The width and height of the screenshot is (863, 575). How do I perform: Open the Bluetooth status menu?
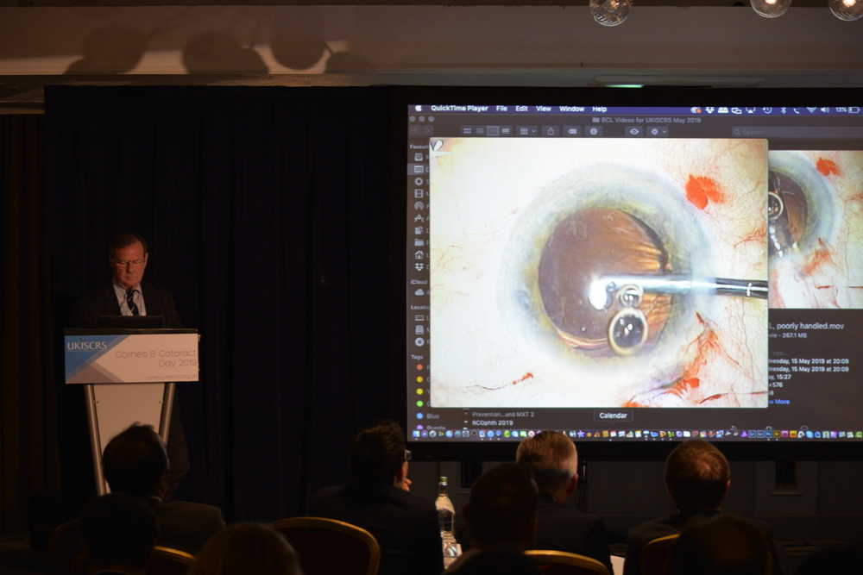pyautogui.click(x=784, y=110)
